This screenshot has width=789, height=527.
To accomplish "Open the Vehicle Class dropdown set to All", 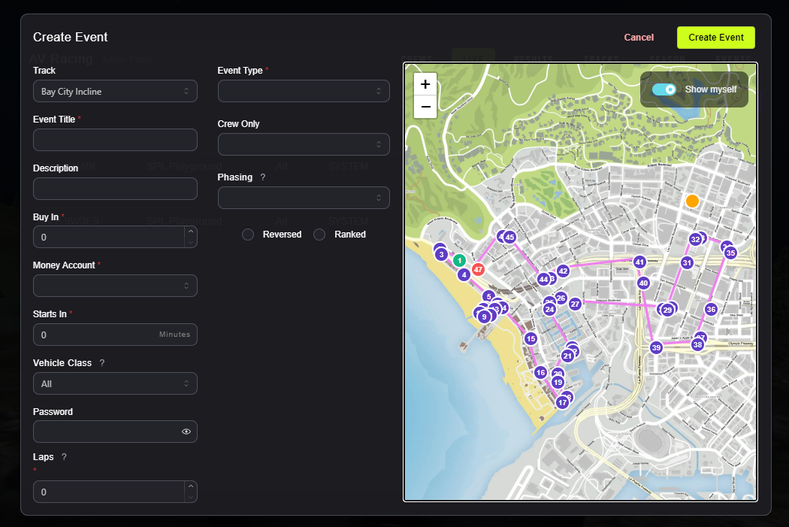I will [x=115, y=383].
